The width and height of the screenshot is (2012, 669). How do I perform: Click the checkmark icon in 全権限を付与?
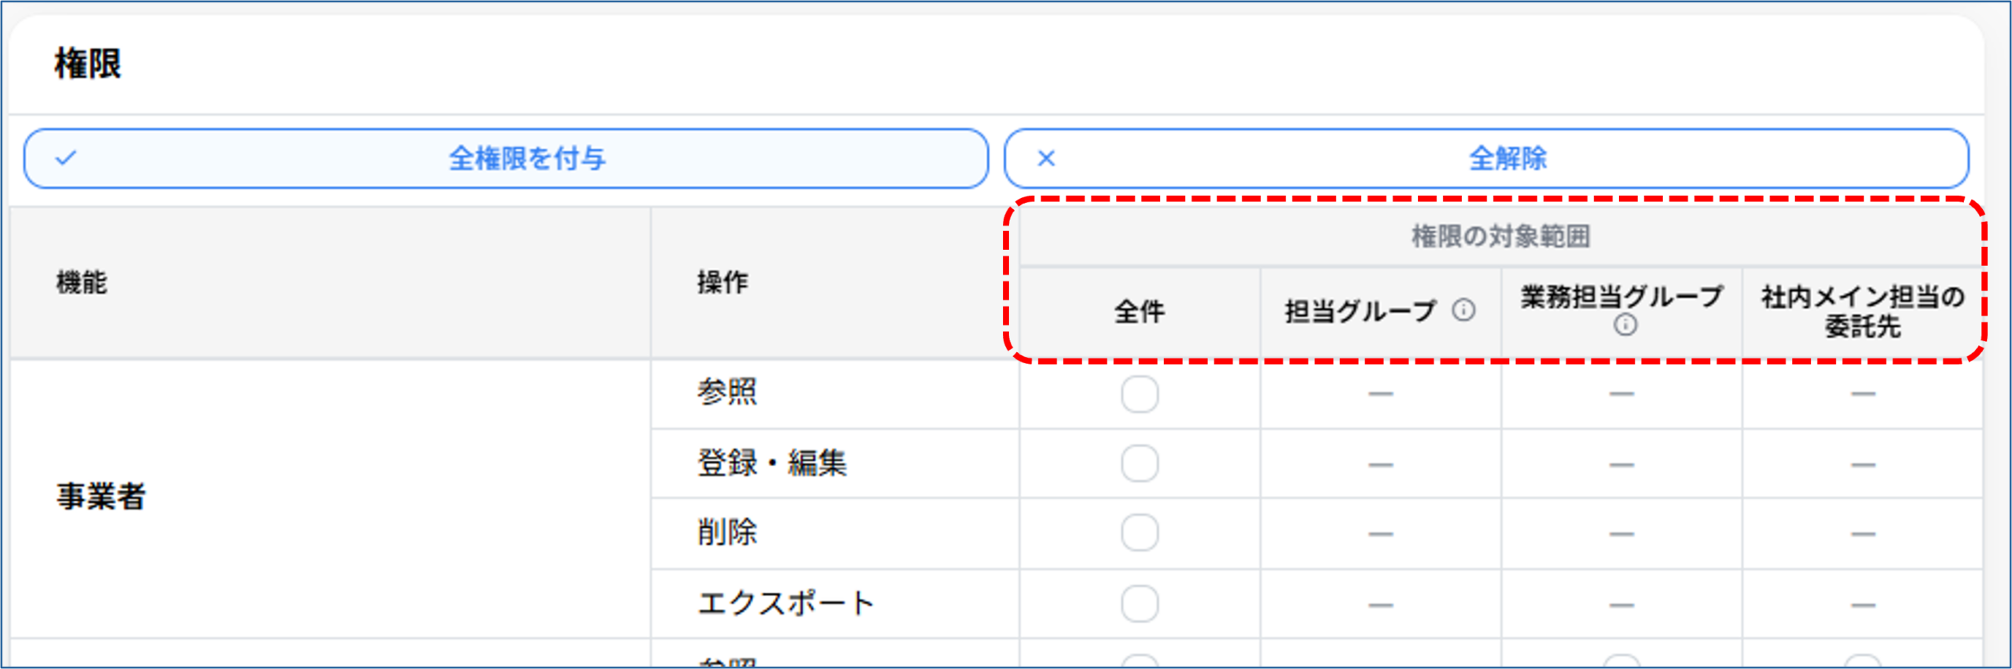pos(66,158)
